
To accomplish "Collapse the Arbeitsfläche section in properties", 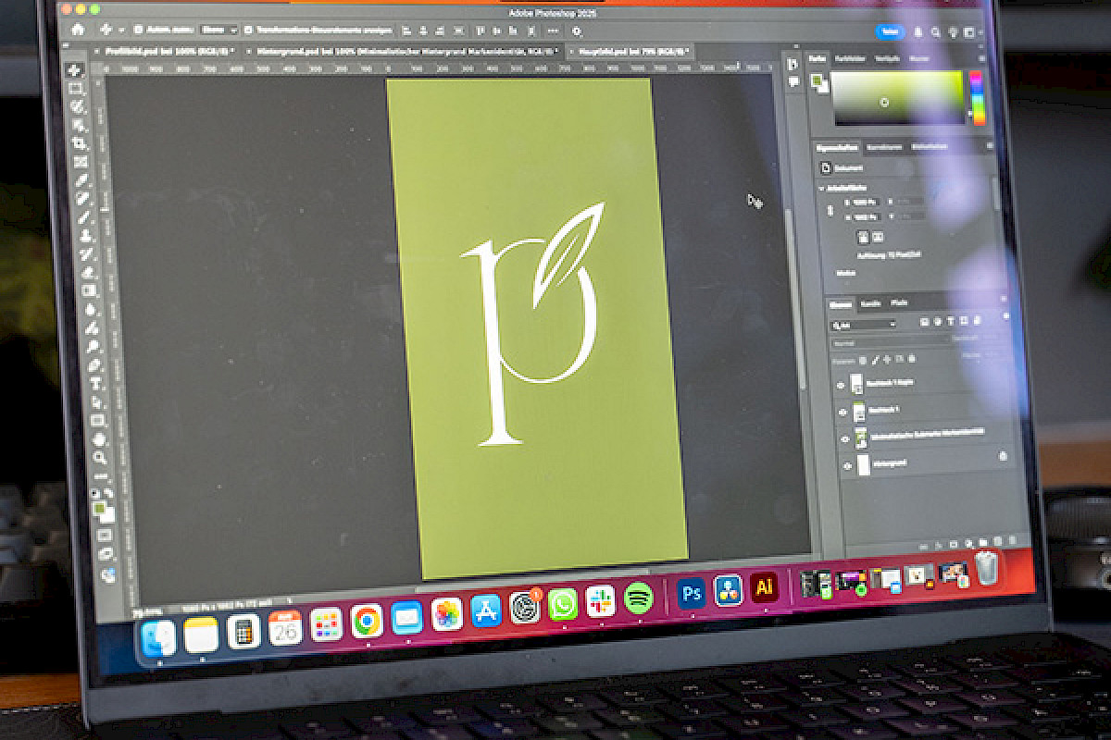I will tap(821, 188).
